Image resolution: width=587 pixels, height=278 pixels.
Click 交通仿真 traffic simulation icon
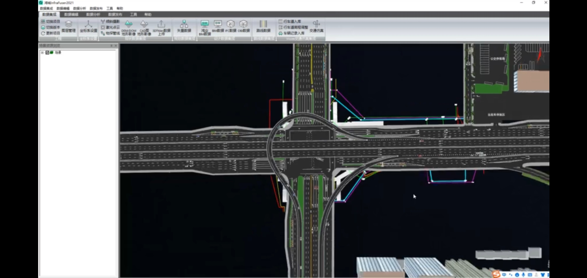tap(316, 24)
